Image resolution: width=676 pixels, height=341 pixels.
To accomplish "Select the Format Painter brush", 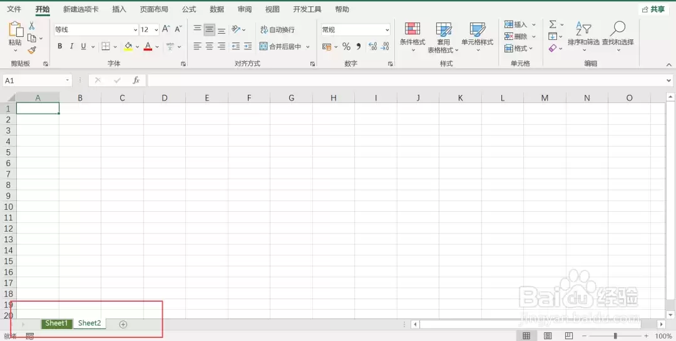I will point(32,51).
